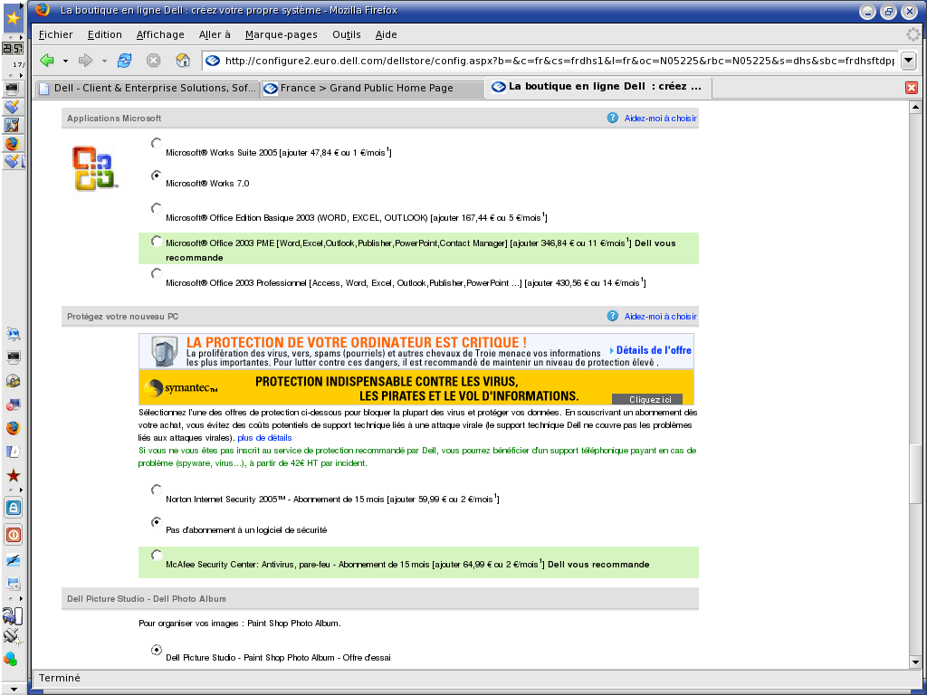Click the colored balls tray icon
927x695 pixels.
pyautogui.click(x=11, y=659)
